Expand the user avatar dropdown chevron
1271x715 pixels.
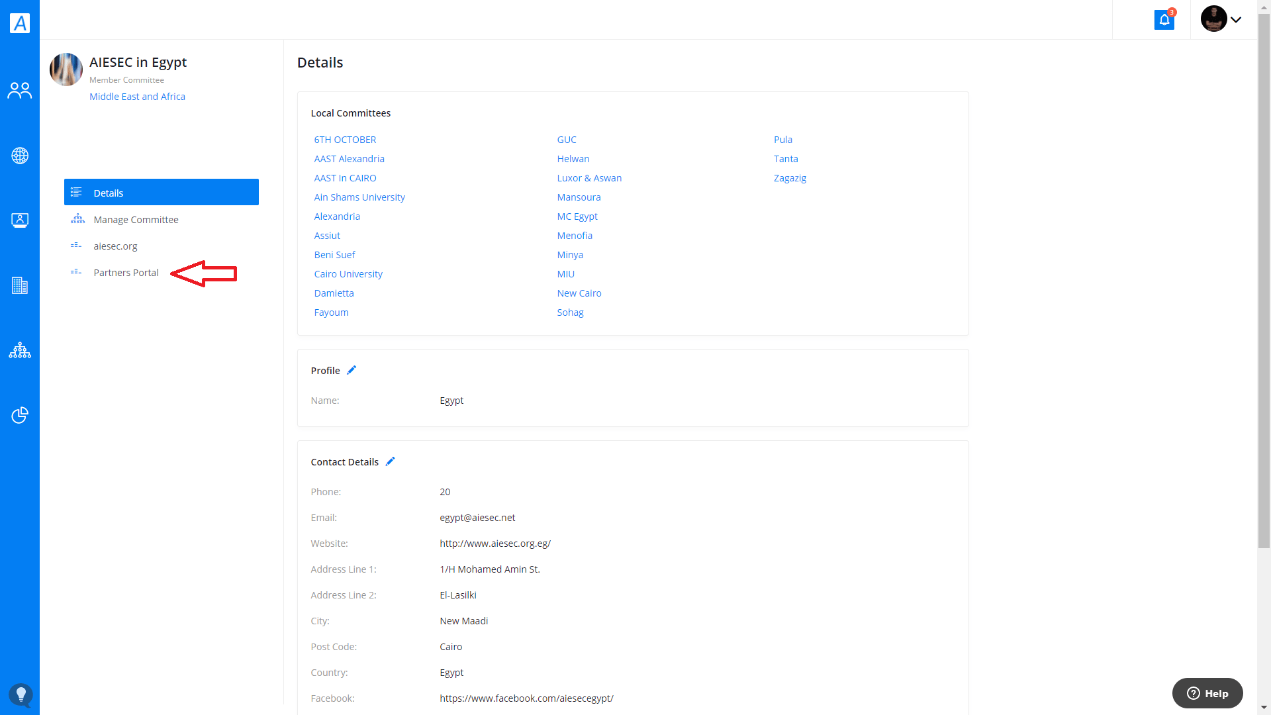tap(1235, 20)
